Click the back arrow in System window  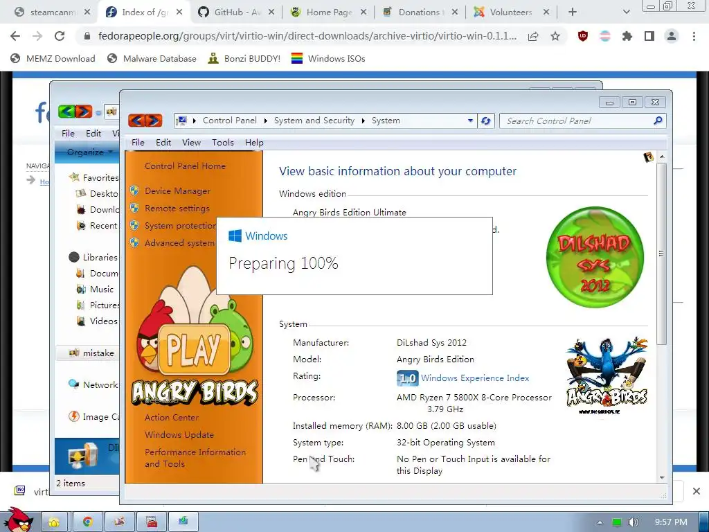coord(137,121)
